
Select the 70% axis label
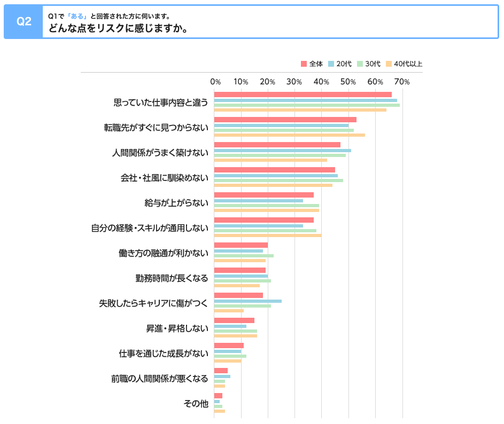[x=402, y=82]
